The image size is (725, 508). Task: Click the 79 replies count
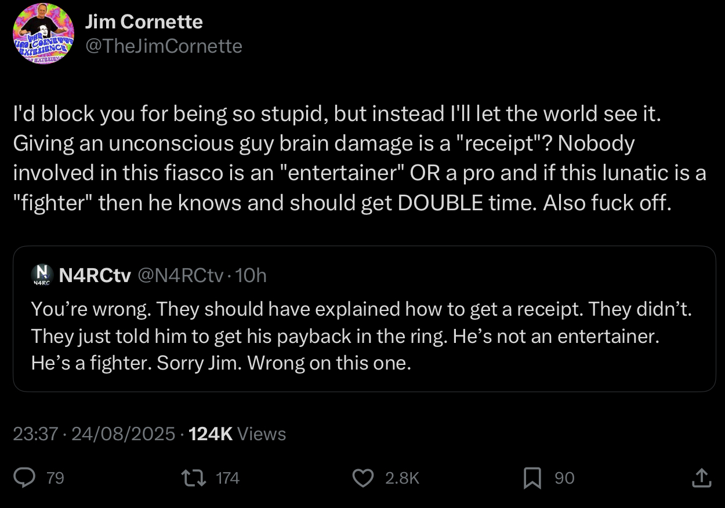pos(55,478)
